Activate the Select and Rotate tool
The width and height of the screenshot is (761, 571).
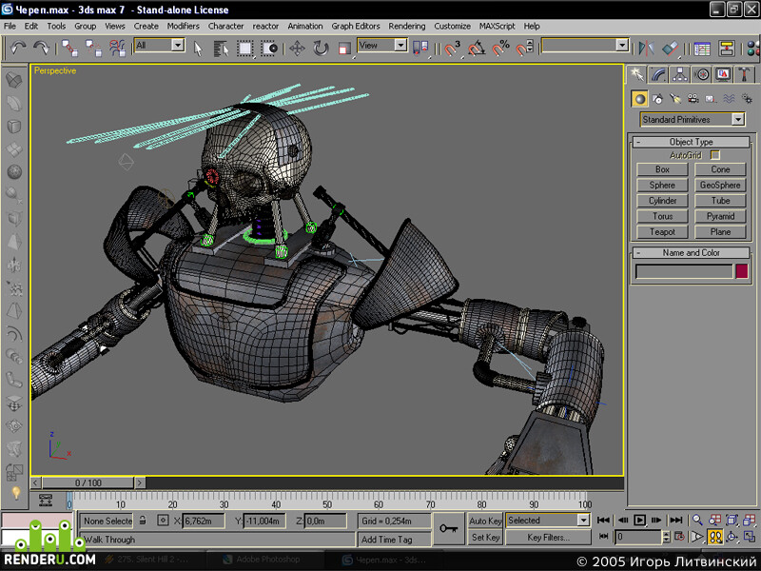coord(321,49)
